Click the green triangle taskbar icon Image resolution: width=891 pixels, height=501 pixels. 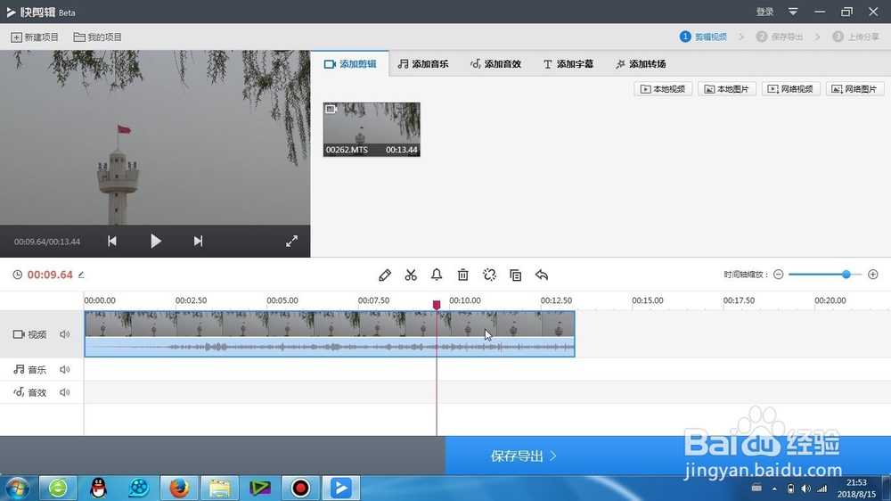[259, 488]
